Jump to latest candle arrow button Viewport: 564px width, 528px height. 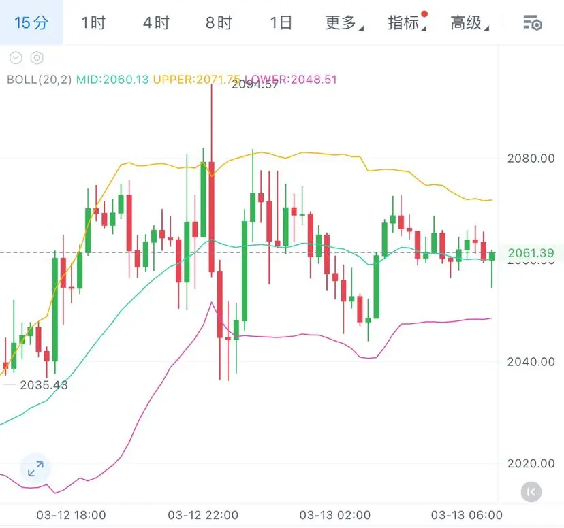[531, 491]
